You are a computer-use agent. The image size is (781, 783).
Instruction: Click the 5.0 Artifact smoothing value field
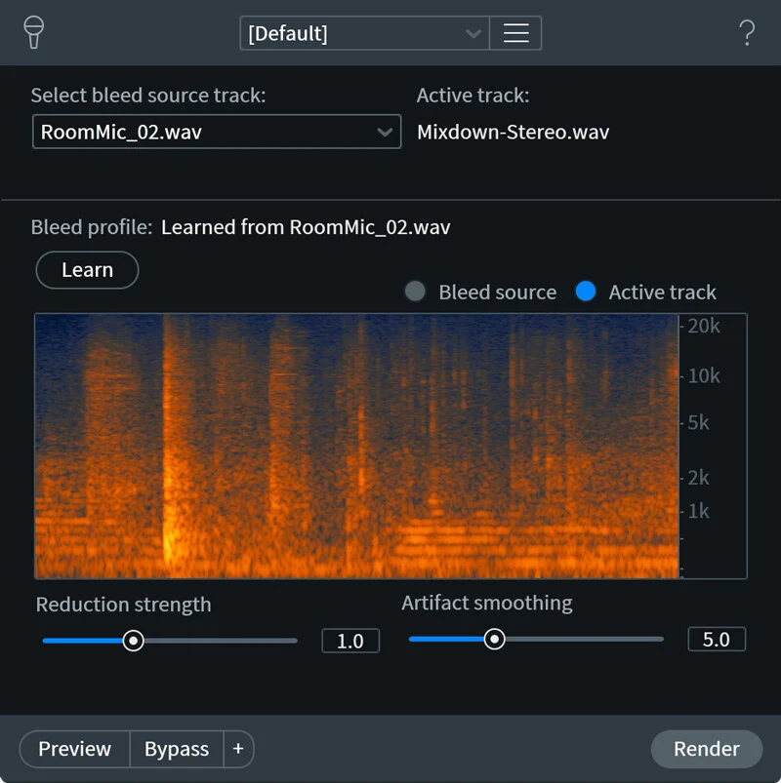[x=717, y=639]
